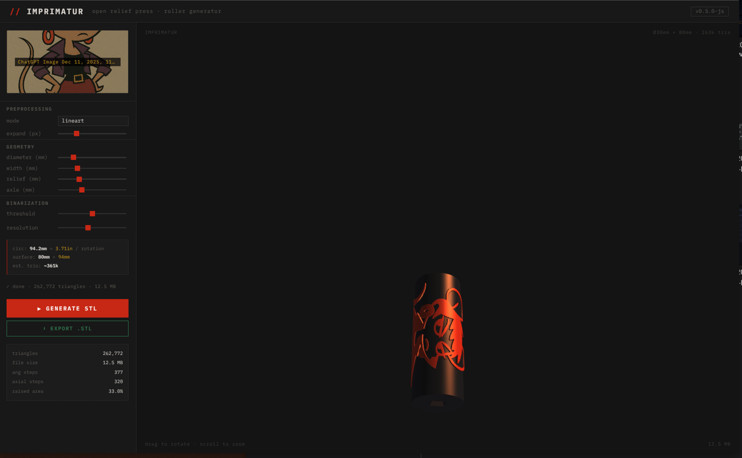Click the v0.5.0-js version badge
742x458 pixels.
tap(709, 11)
